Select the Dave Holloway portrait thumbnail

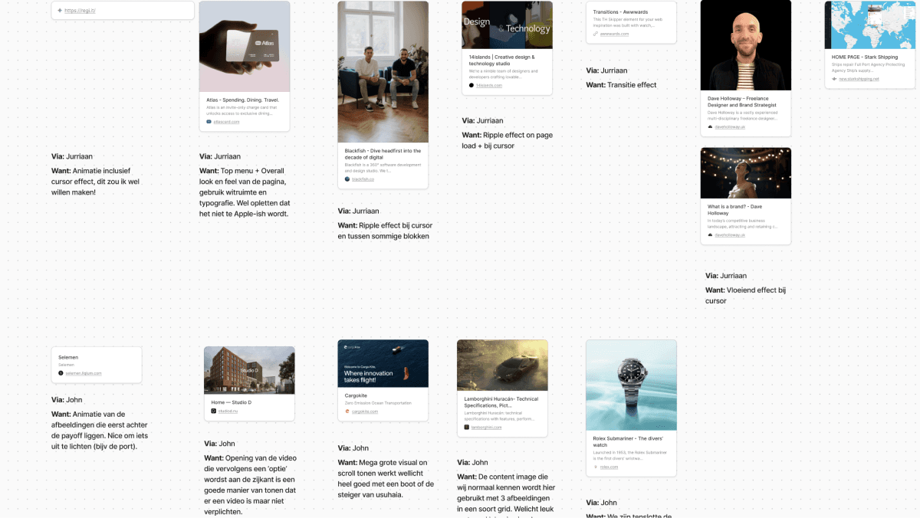pos(746,46)
